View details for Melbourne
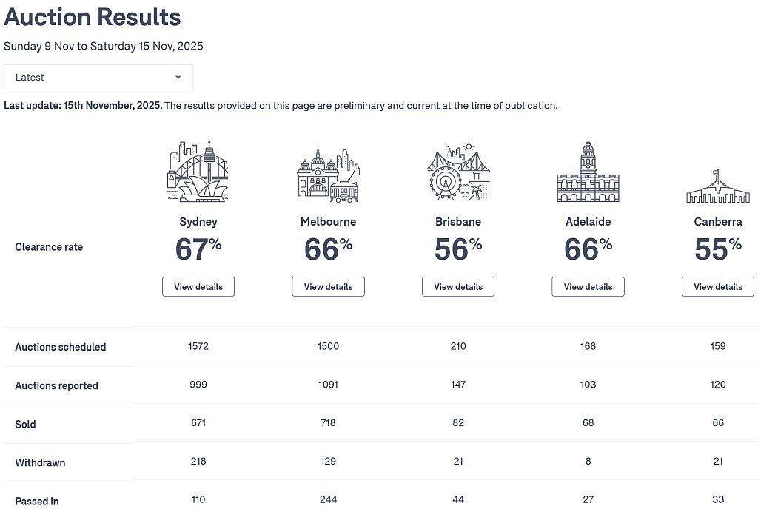Viewport: 758px width, 520px height. (328, 286)
